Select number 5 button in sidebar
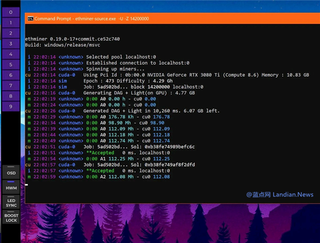The height and width of the screenshot is (243, 320). click(11, 65)
